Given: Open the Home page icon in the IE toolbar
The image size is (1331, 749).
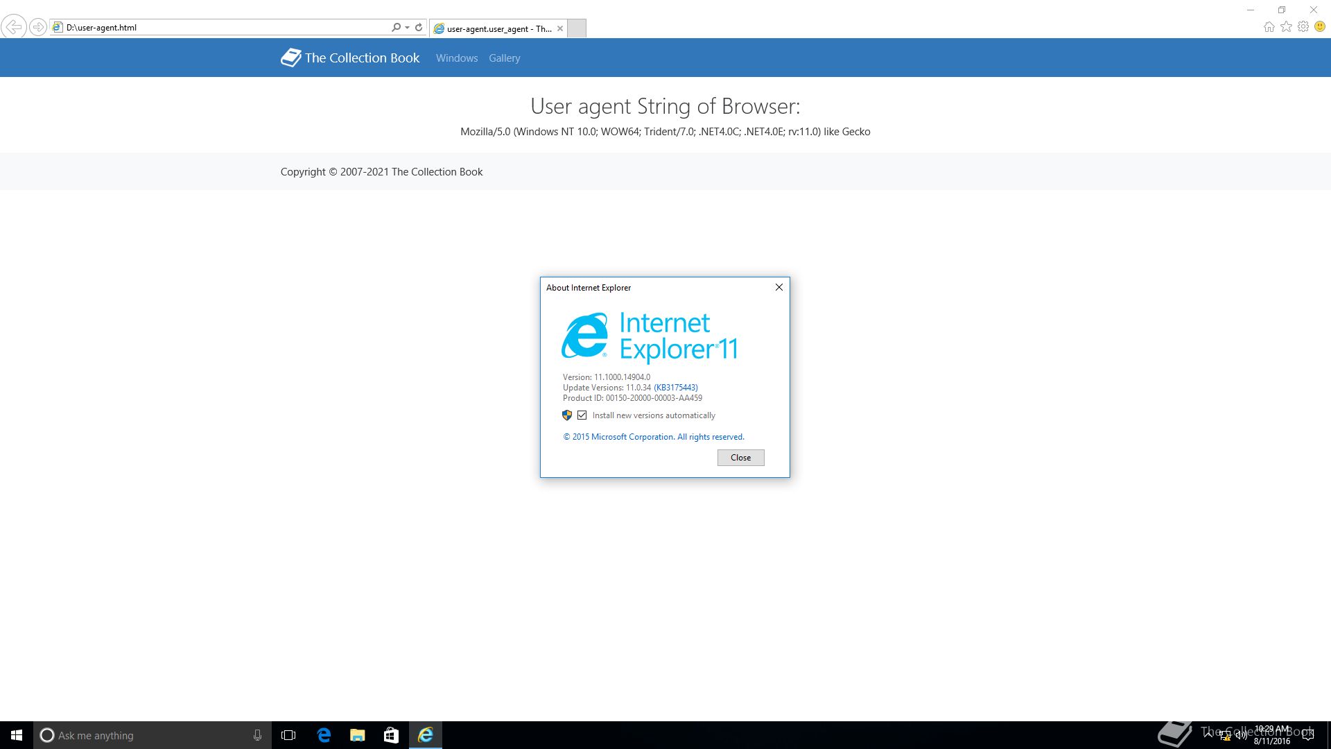Looking at the screenshot, I should pyautogui.click(x=1269, y=27).
